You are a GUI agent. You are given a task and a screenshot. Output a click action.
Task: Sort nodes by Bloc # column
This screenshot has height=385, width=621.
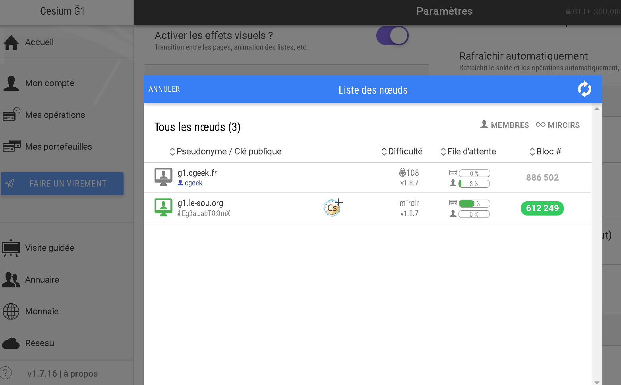pos(545,152)
